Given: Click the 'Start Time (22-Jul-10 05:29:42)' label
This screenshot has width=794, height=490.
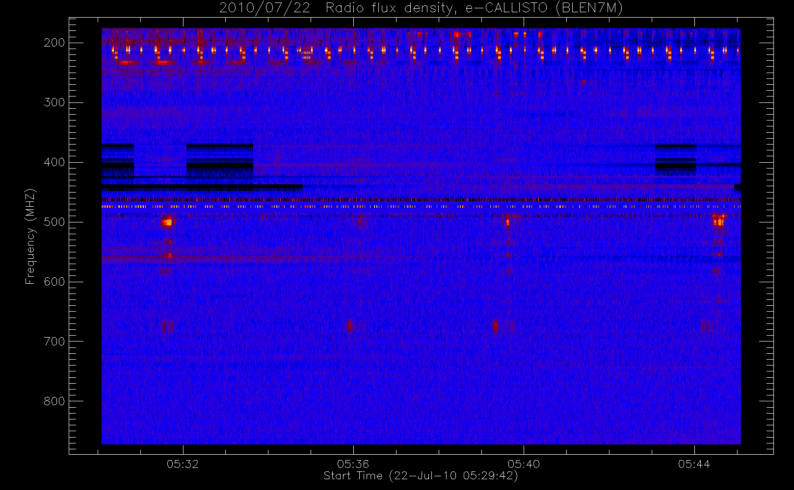Looking at the screenshot, I should [x=421, y=476].
